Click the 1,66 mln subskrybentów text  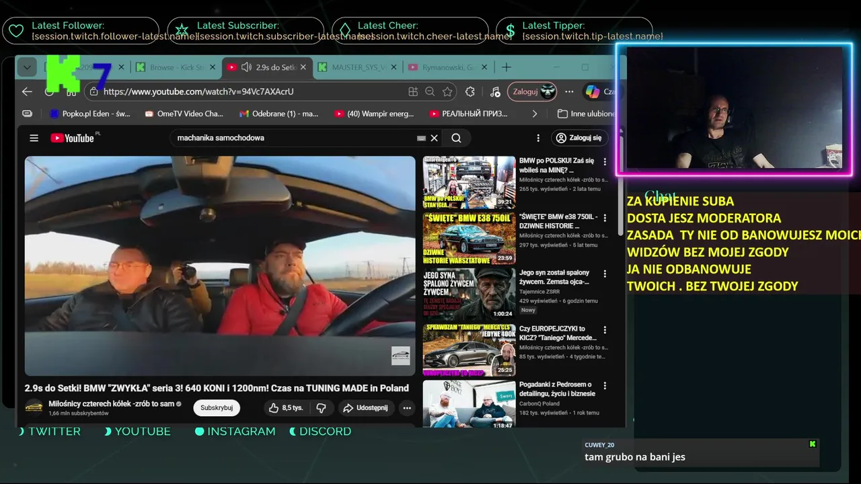point(79,413)
